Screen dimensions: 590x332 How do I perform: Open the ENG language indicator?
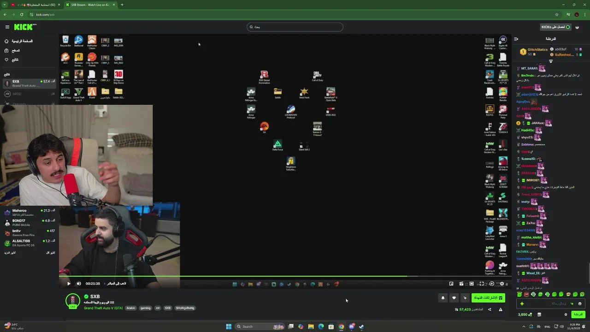547,326
